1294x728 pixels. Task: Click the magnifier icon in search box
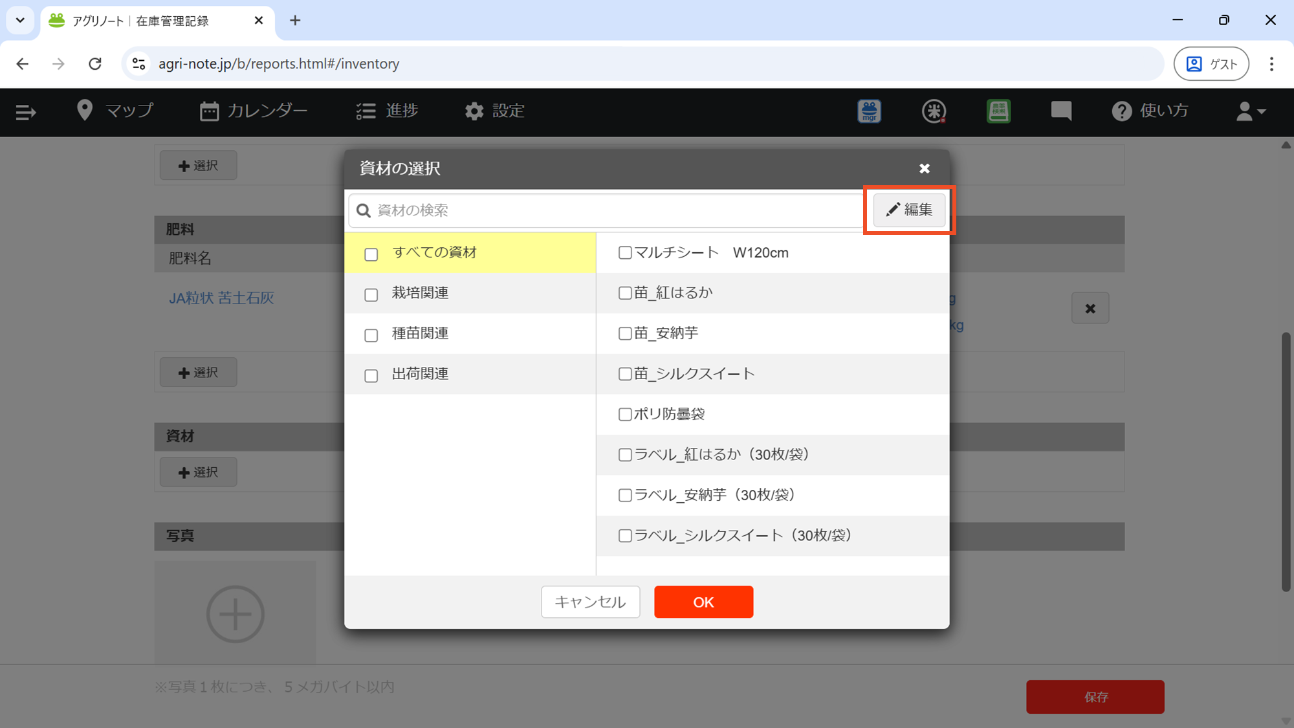(x=364, y=211)
